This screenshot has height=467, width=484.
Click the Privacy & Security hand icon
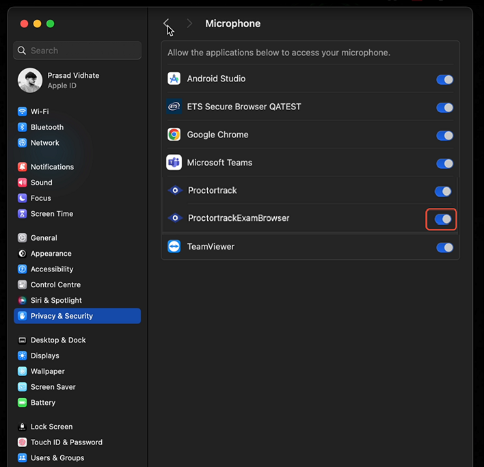(23, 316)
